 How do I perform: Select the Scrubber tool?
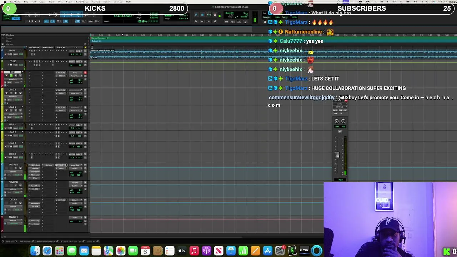(x=86, y=15)
